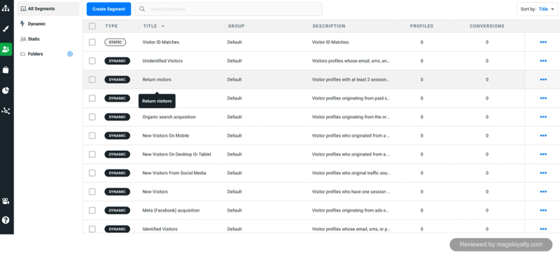560x255 pixels.
Task: Open actions menu for Unidentified Visitors
Action: (x=543, y=61)
